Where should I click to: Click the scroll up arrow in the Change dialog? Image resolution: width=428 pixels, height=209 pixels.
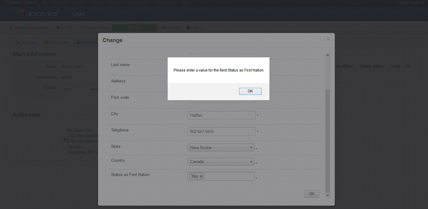click(x=327, y=55)
